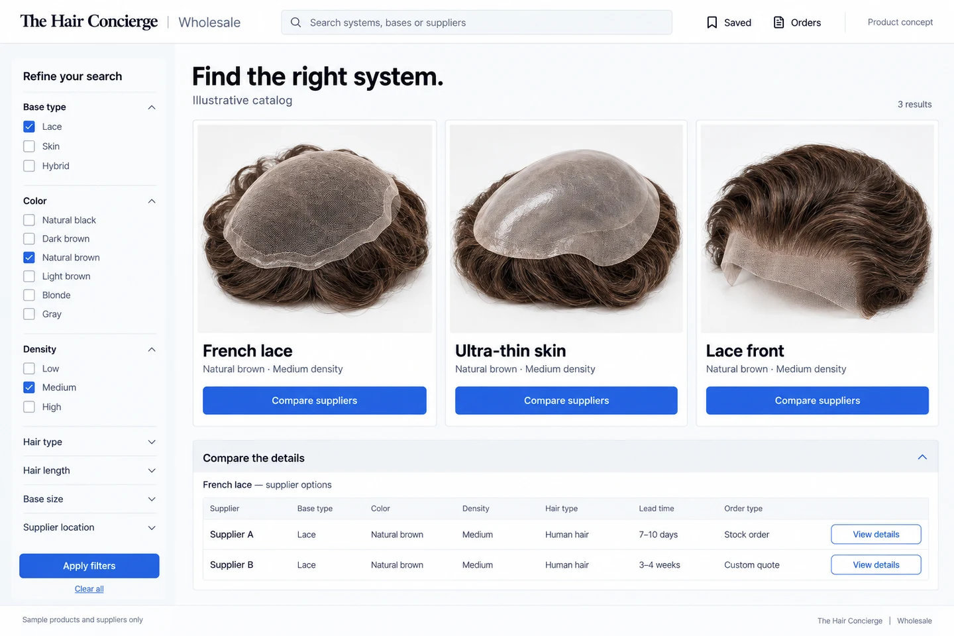Focus the search systems input field

(x=477, y=23)
